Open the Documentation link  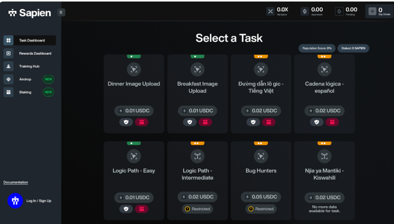(x=16, y=183)
